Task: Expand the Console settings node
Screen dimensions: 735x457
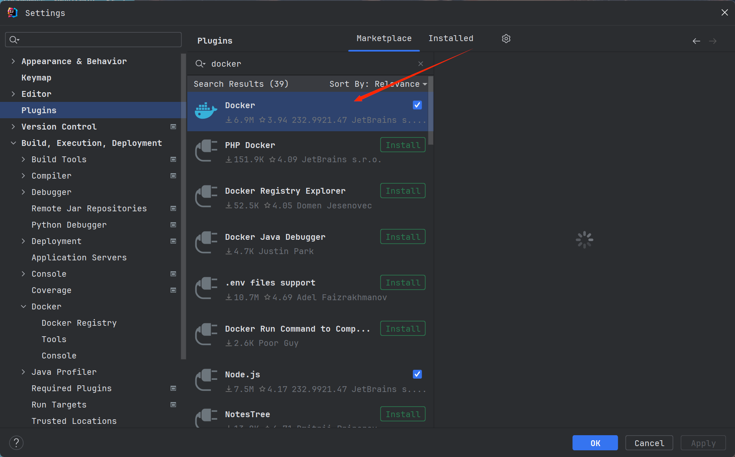Action: click(23, 274)
